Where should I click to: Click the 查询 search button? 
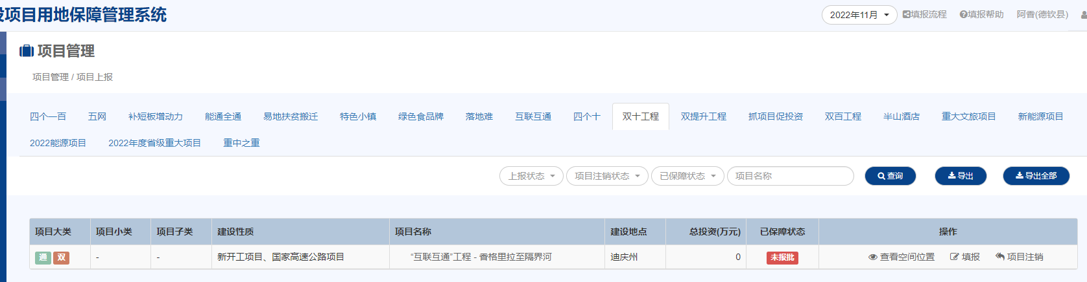coord(890,176)
